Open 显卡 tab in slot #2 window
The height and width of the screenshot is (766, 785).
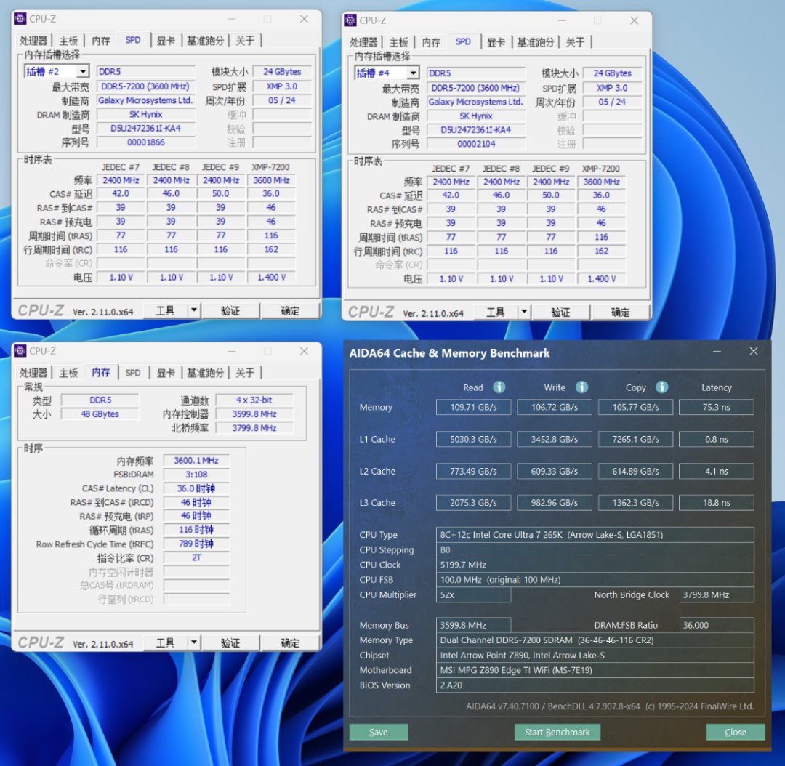pos(166,41)
